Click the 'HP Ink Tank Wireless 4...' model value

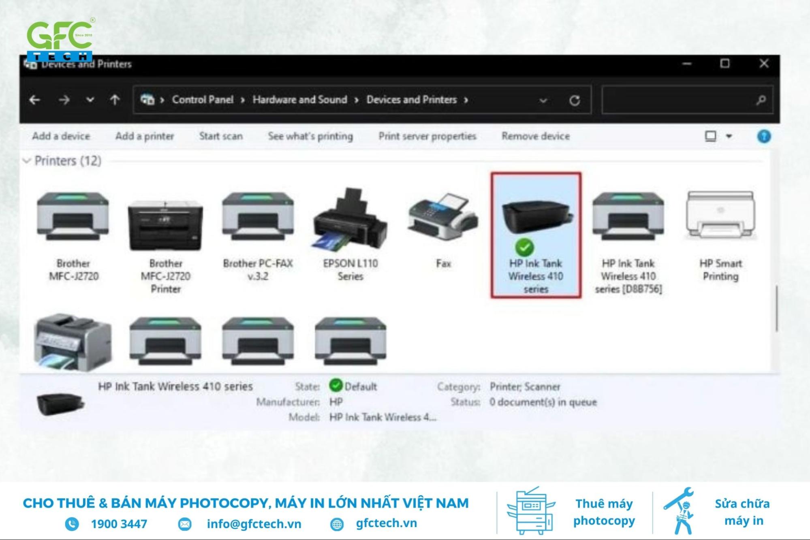pos(383,417)
